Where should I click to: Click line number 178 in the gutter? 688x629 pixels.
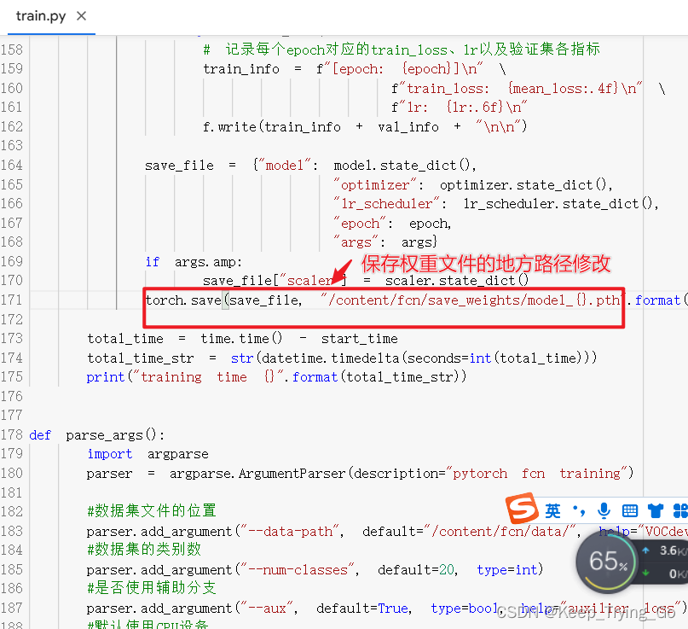click(x=11, y=435)
